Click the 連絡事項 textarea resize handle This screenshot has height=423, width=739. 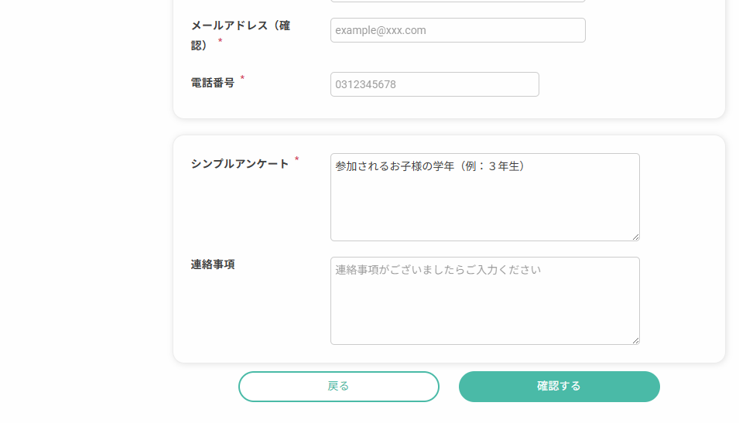tap(635, 340)
